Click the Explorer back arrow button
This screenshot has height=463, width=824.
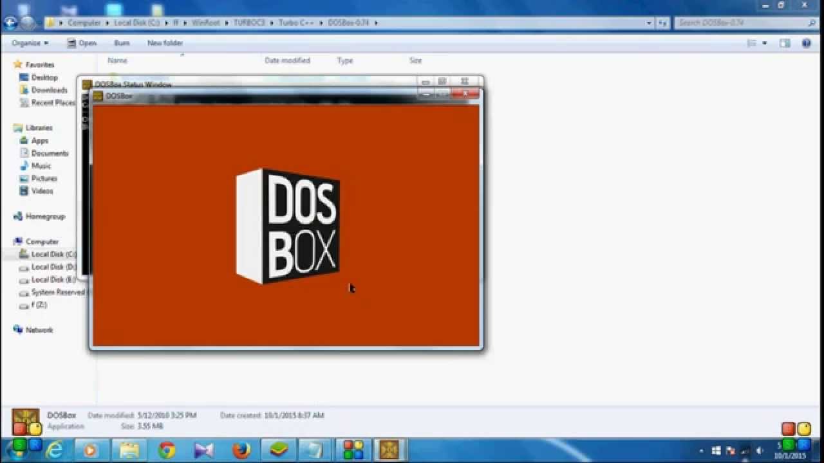(x=11, y=23)
